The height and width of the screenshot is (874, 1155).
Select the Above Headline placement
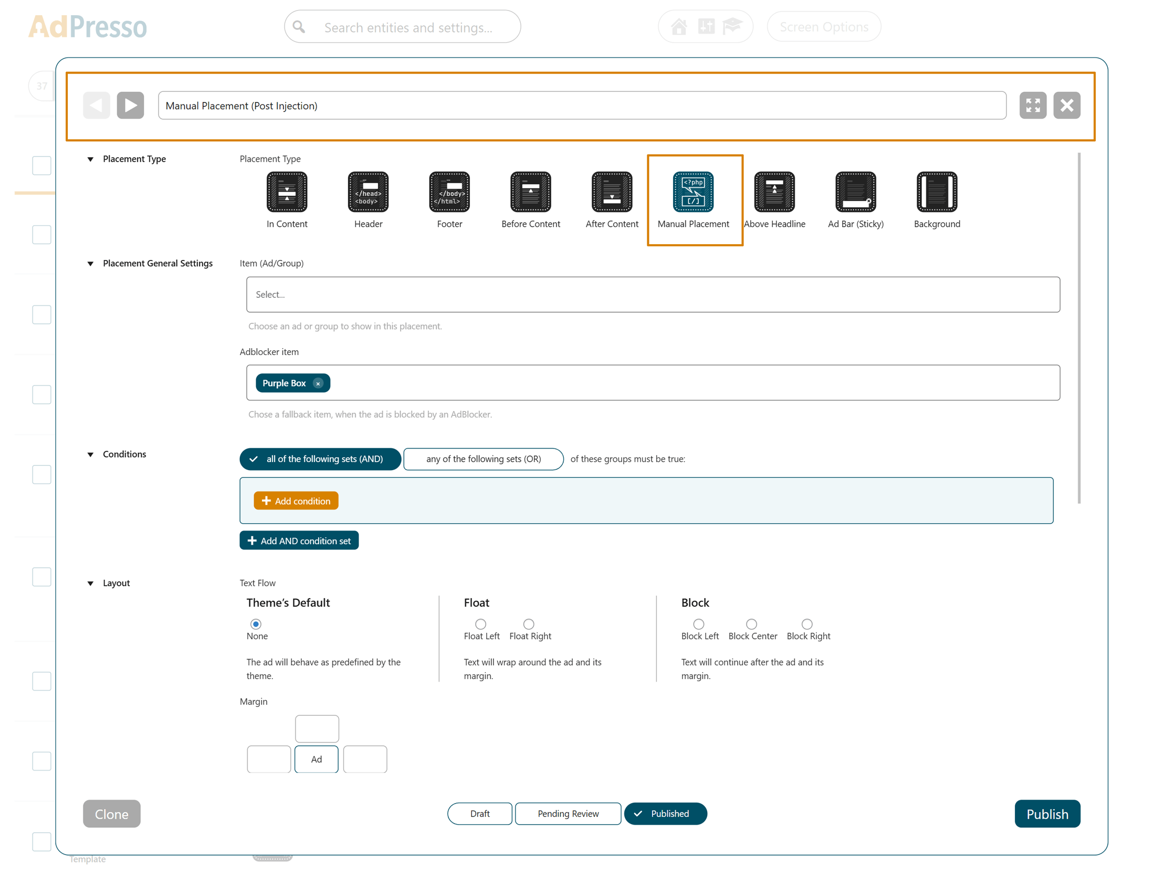[774, 192]
